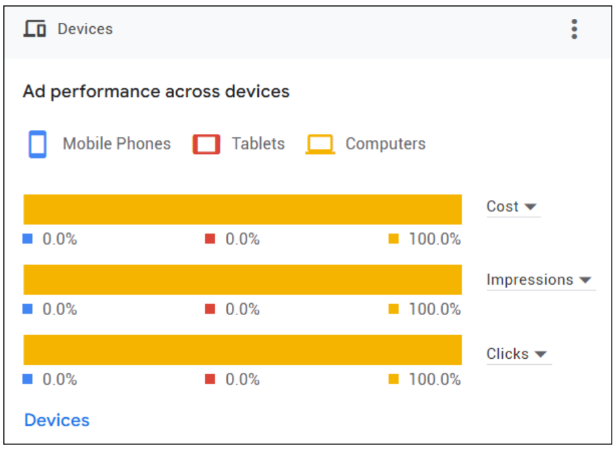Click the blue Mobile Phones icon
This screenshot has width=615, height=453.
[38, 144]
